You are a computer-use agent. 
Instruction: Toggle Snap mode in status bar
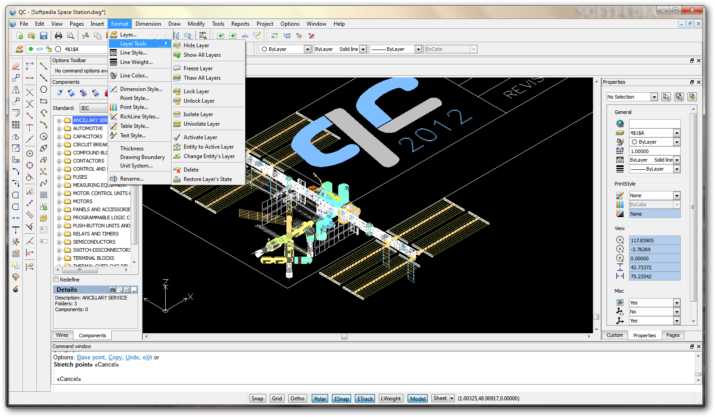click(x=258, y=399)
